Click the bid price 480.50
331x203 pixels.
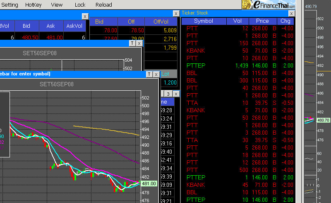click(30, 37)
